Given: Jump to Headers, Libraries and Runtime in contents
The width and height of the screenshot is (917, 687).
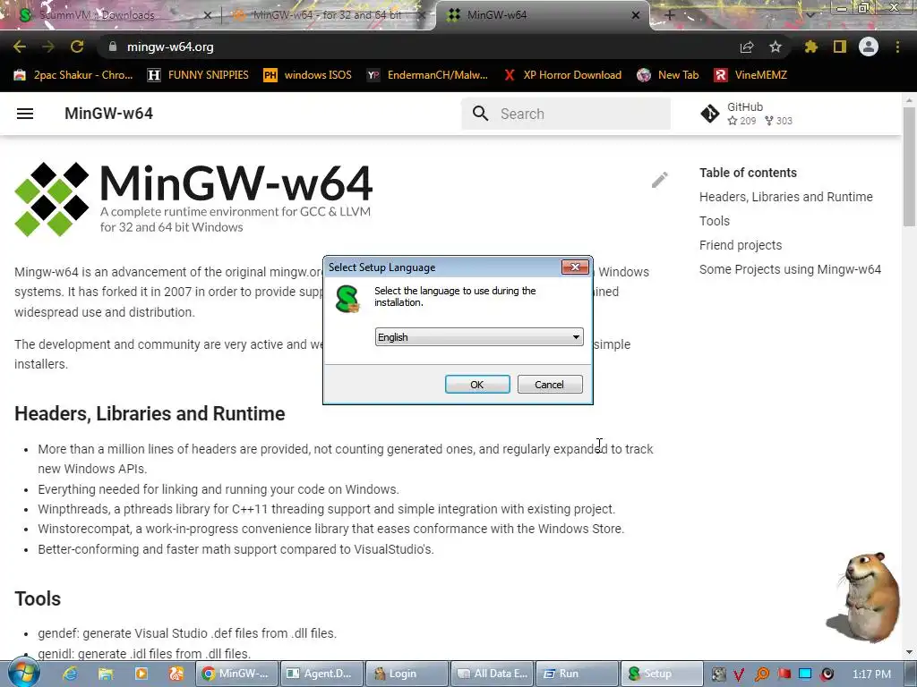Looking at the screenshot, I should 786,197.
